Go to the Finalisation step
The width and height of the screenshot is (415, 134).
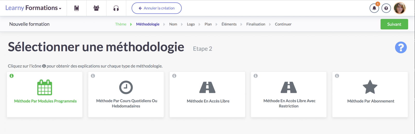click(256, 24)
